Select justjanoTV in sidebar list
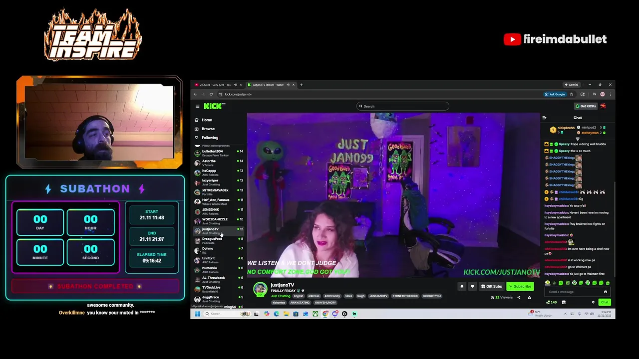 click(x=218, y=231)
